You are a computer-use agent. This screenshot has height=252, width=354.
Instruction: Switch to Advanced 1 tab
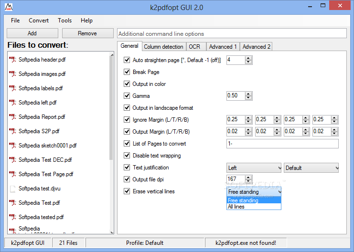point(223,47)
